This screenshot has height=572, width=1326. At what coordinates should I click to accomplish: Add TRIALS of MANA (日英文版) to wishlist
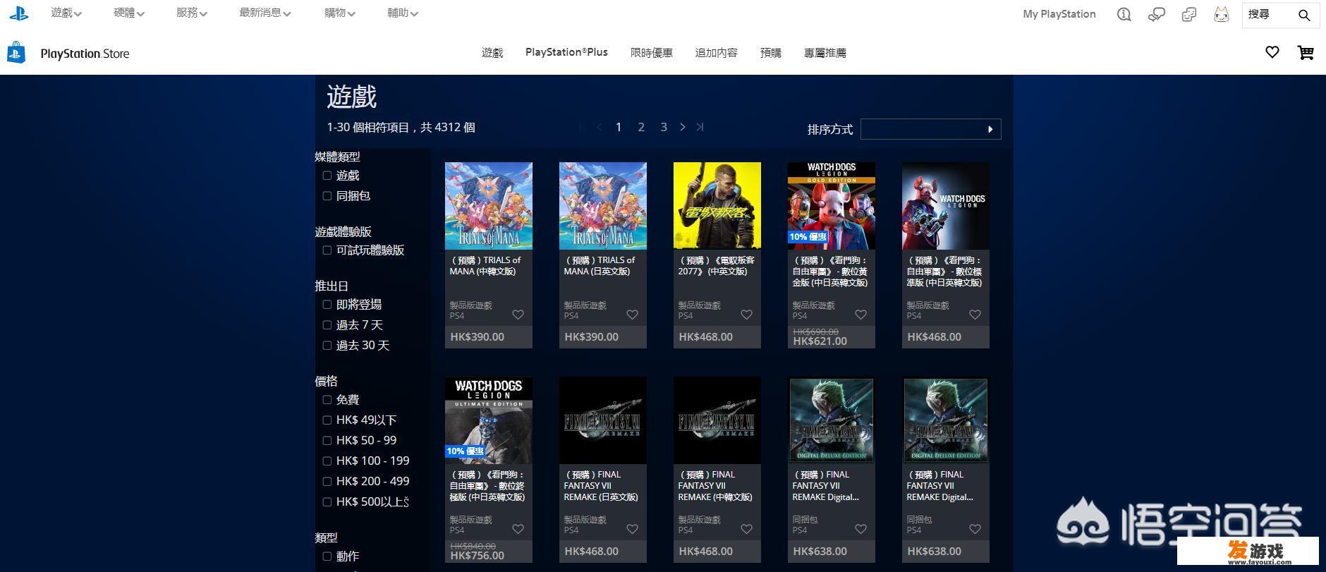[632, 315]
